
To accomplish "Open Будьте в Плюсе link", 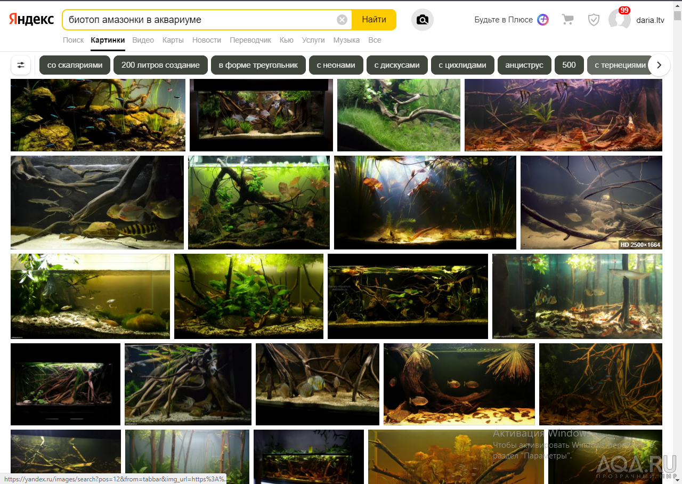I will point(504,20).
